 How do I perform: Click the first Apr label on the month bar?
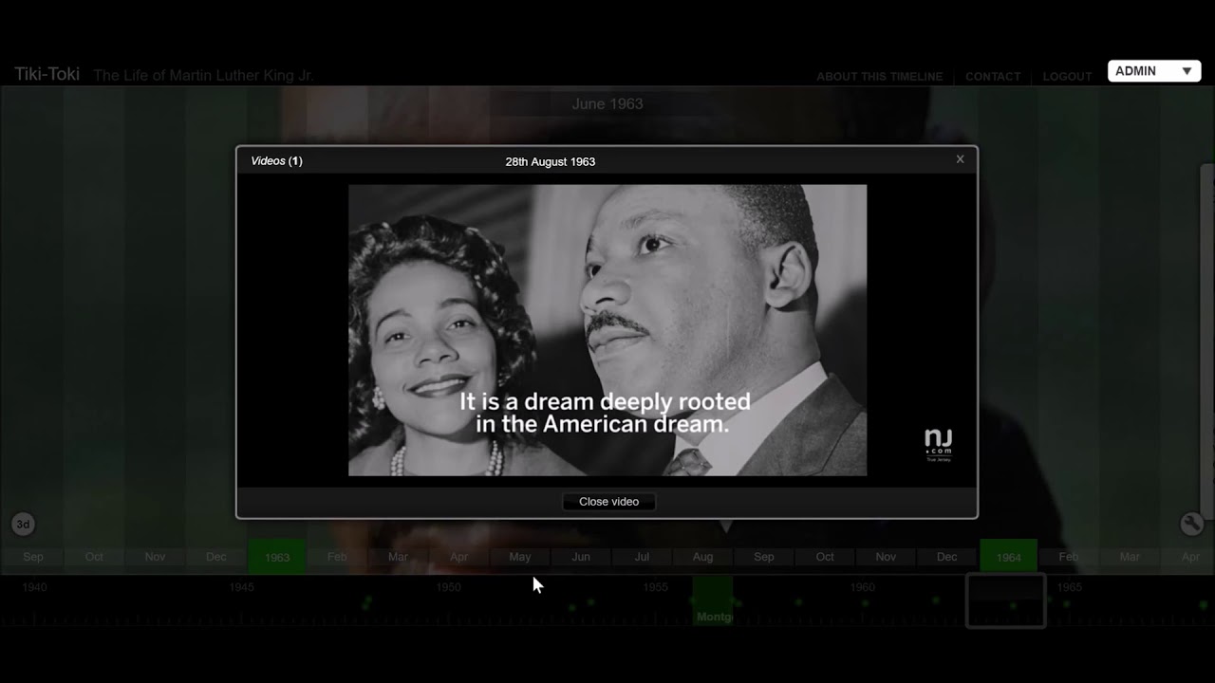coord(459,557)
